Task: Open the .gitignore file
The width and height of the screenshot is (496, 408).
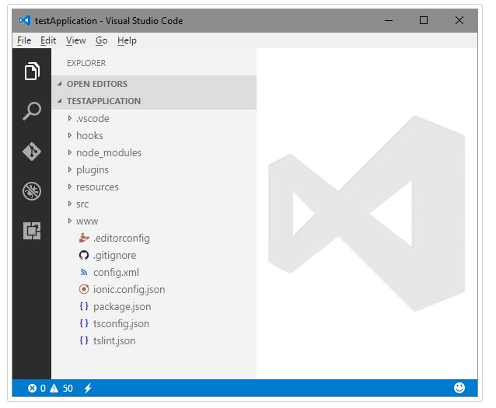Action: coord(114,255)
